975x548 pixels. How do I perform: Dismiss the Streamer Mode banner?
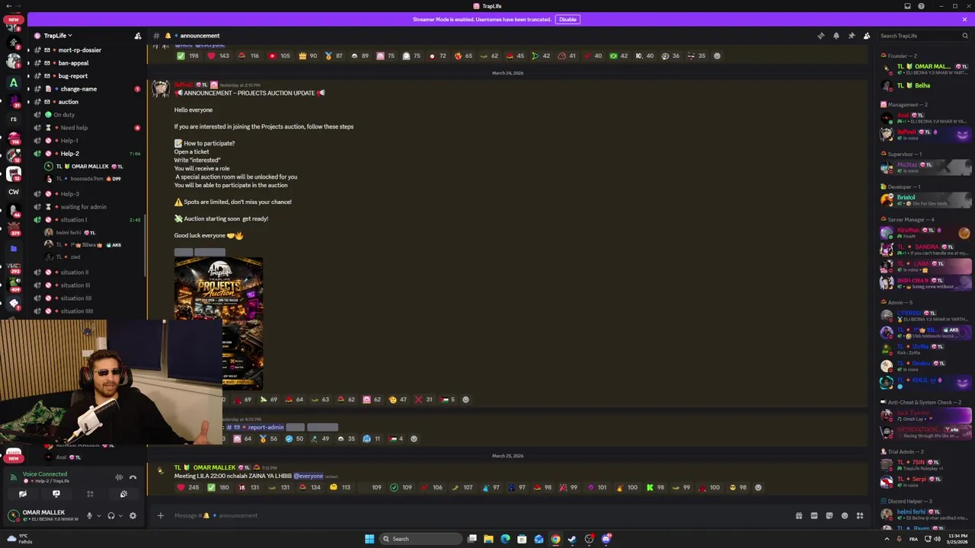pyautogui.click(x=964, y=19)
